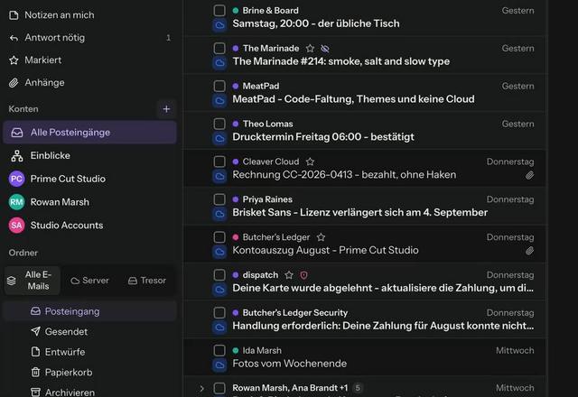
Task: Open Anhänge attachments view
Action: point(89,82)
